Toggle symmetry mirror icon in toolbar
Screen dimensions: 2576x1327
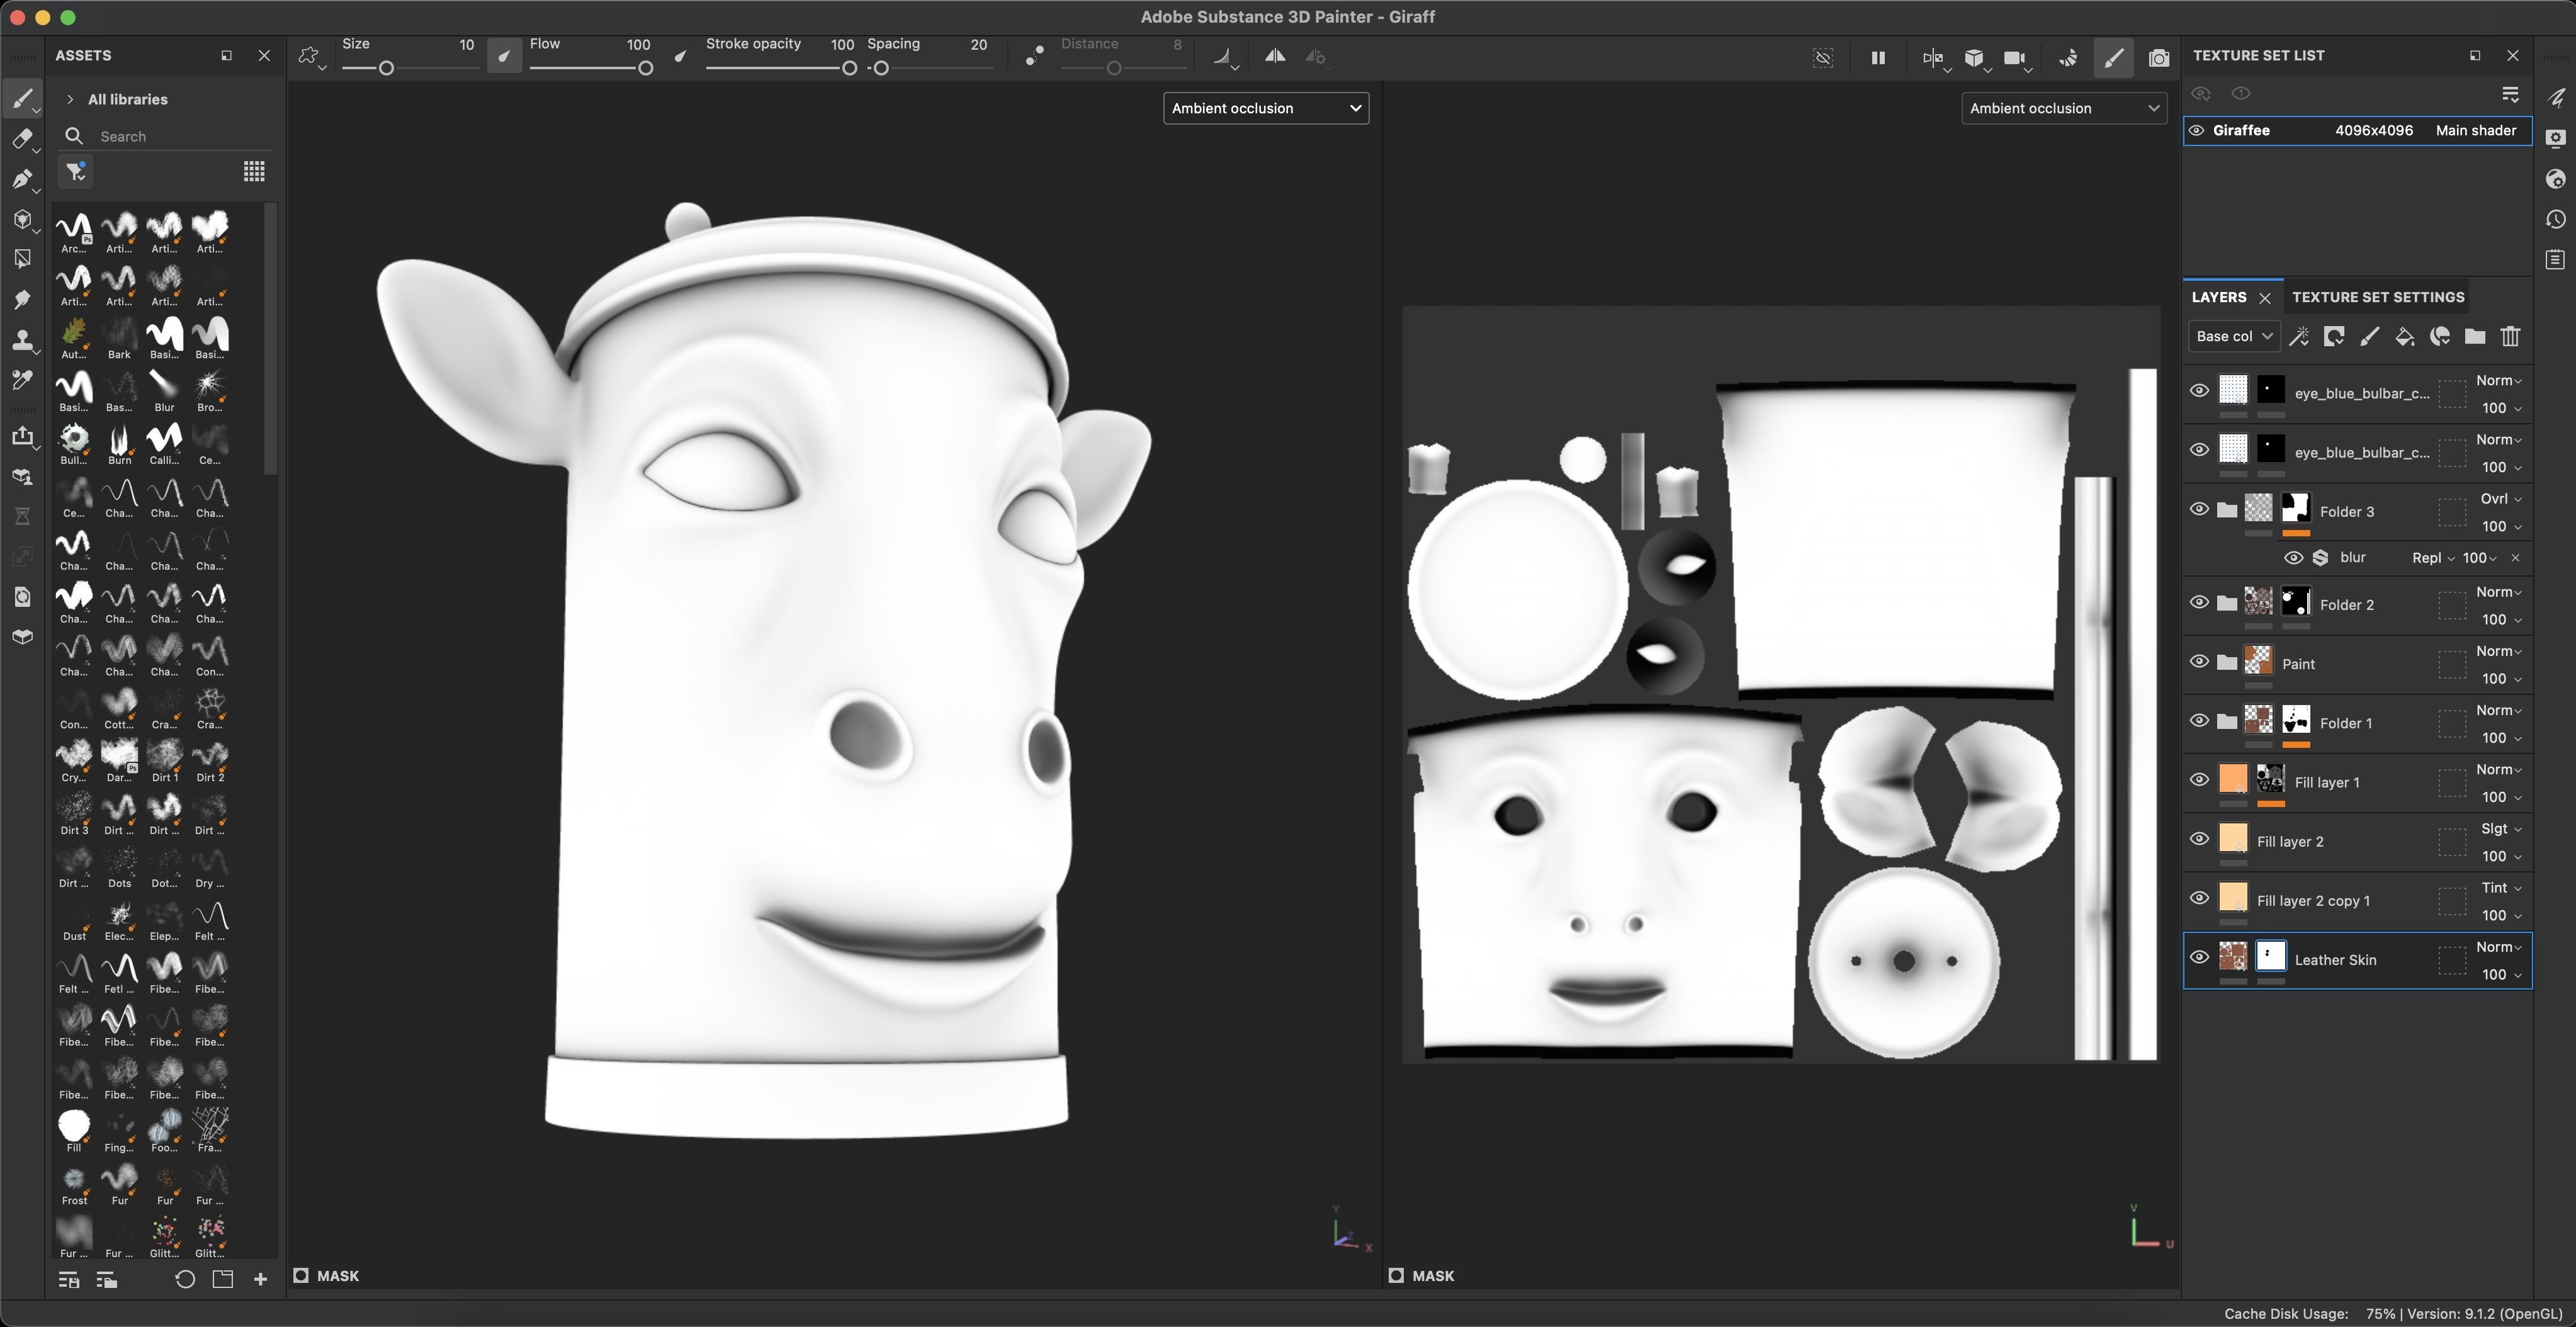pyautogui.click(x=1274, y=57)
